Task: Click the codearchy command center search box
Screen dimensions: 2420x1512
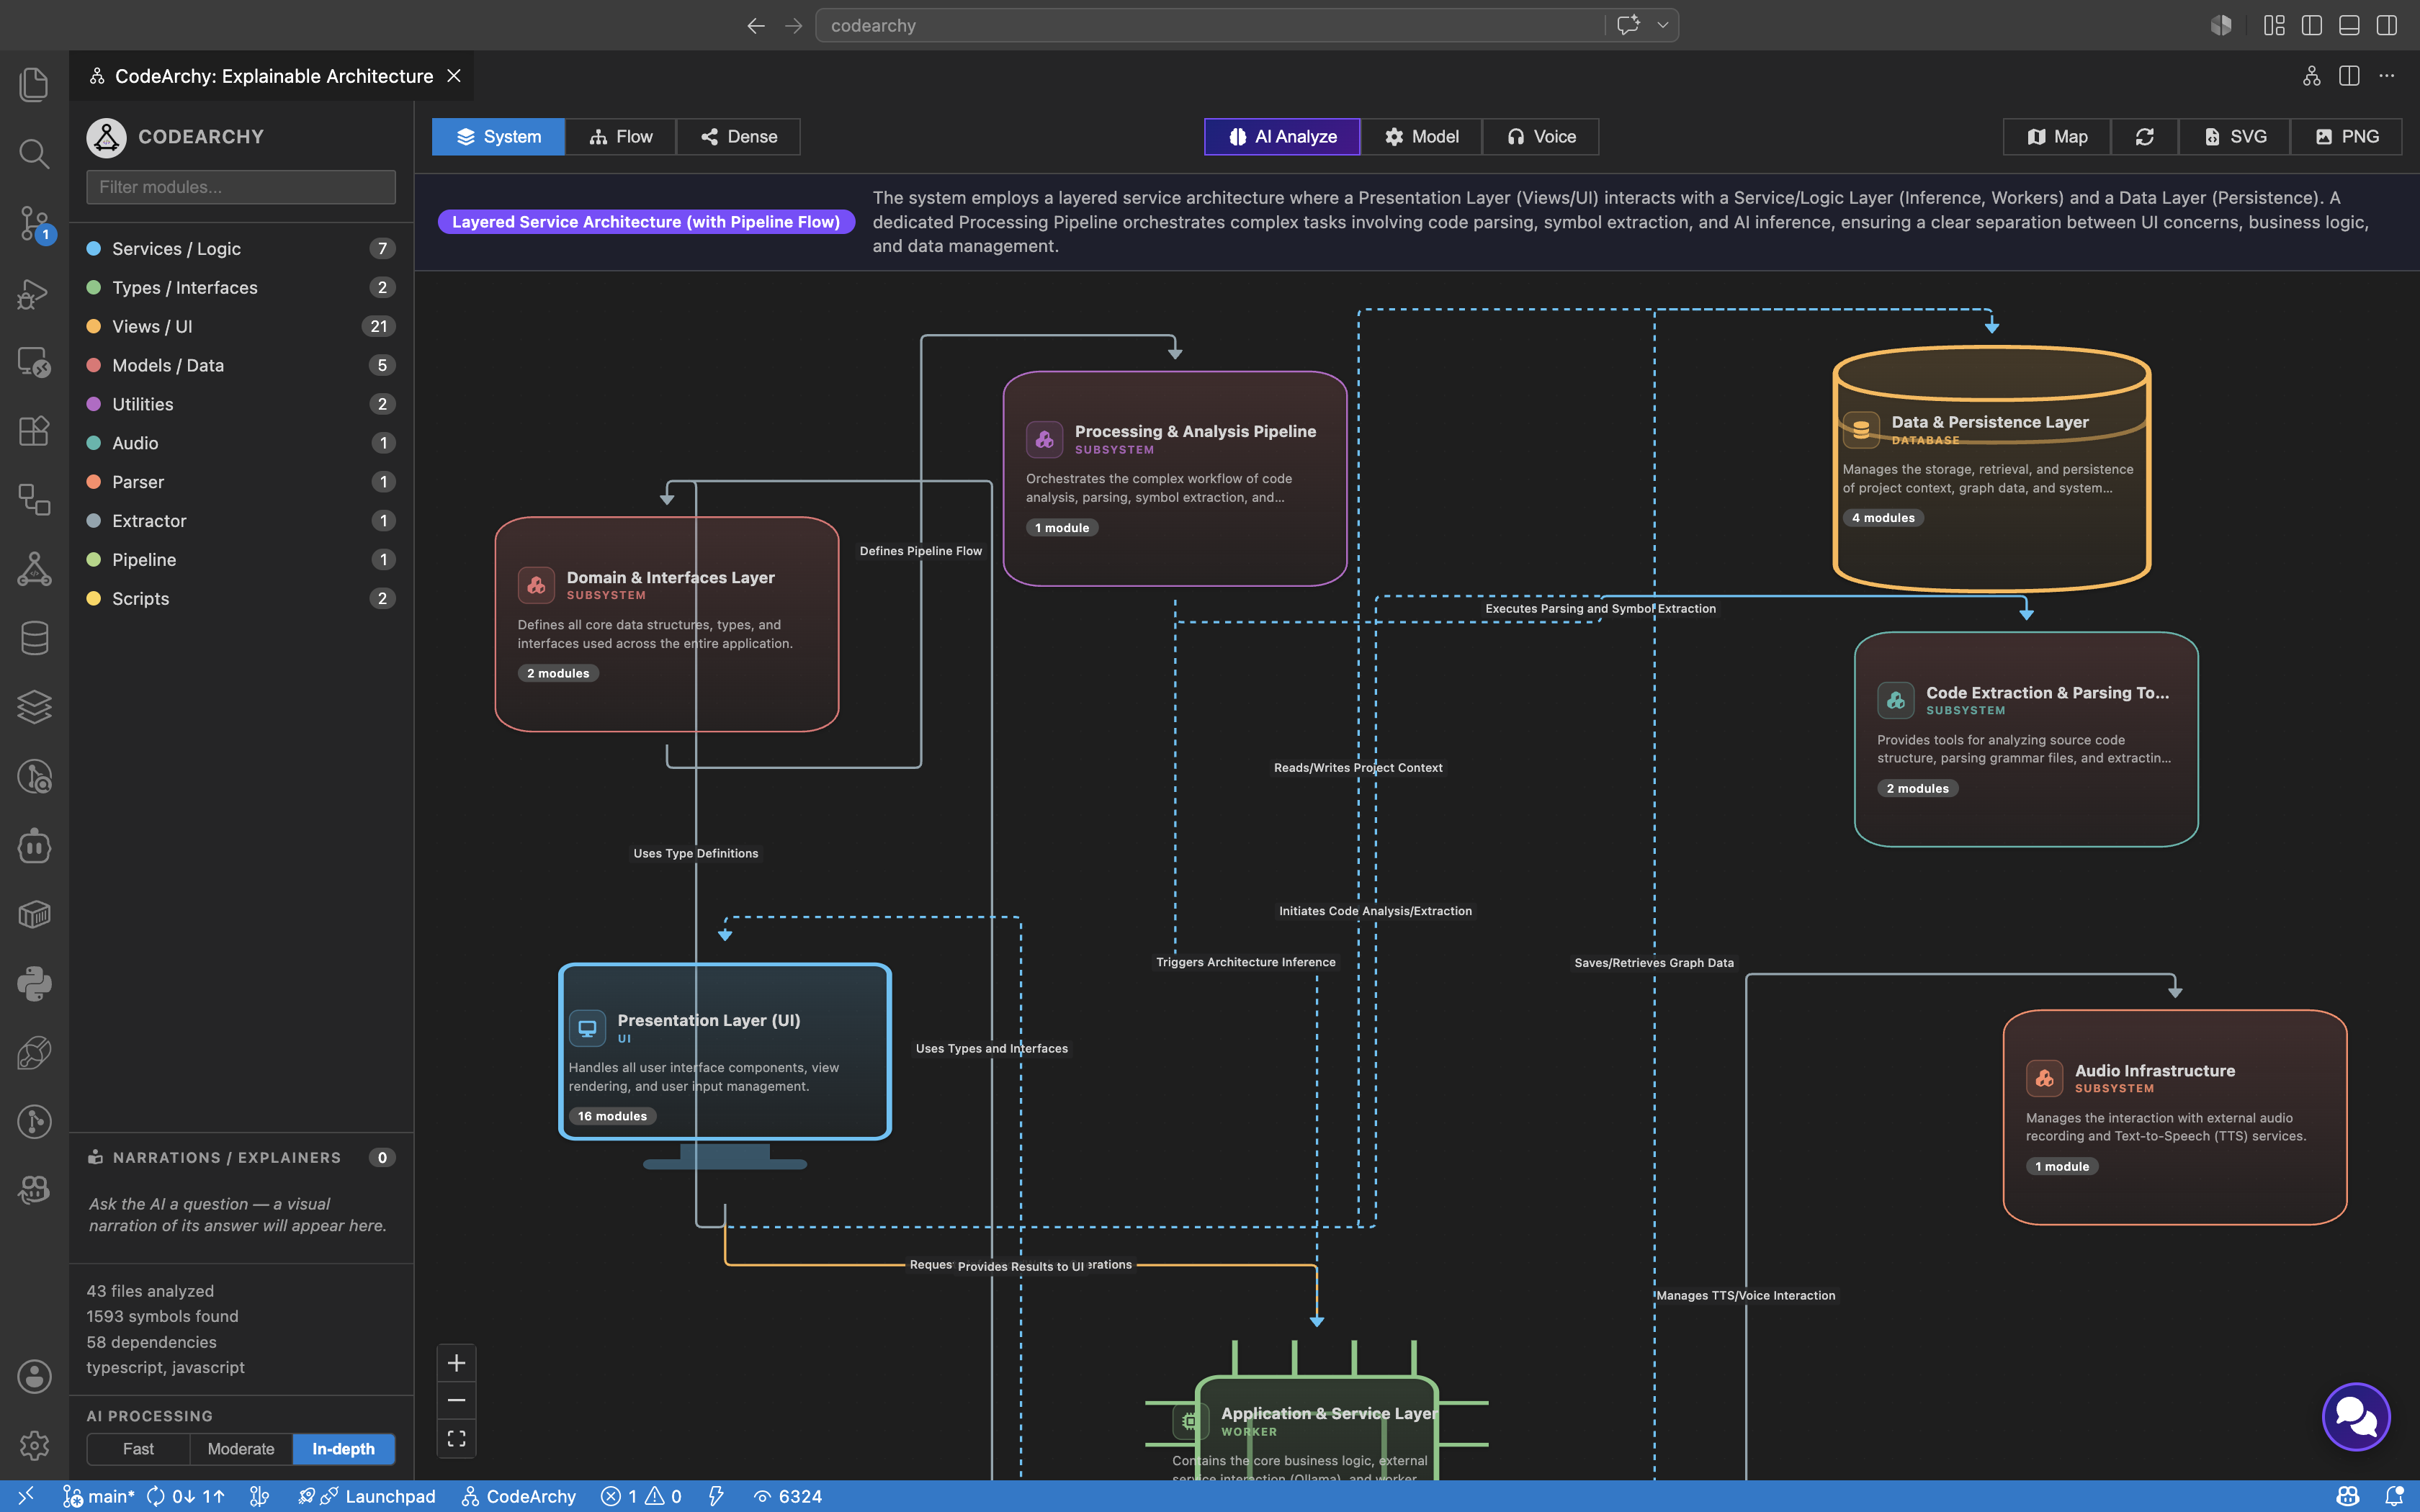Action: pos(1210,26)
